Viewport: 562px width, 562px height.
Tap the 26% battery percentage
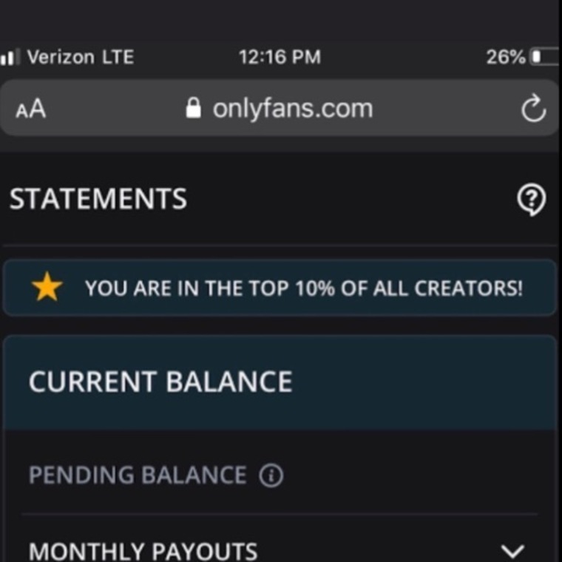[x=505, y=57]
